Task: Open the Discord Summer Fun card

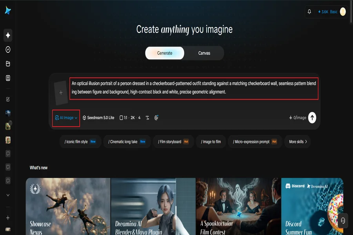Action: 312,206
